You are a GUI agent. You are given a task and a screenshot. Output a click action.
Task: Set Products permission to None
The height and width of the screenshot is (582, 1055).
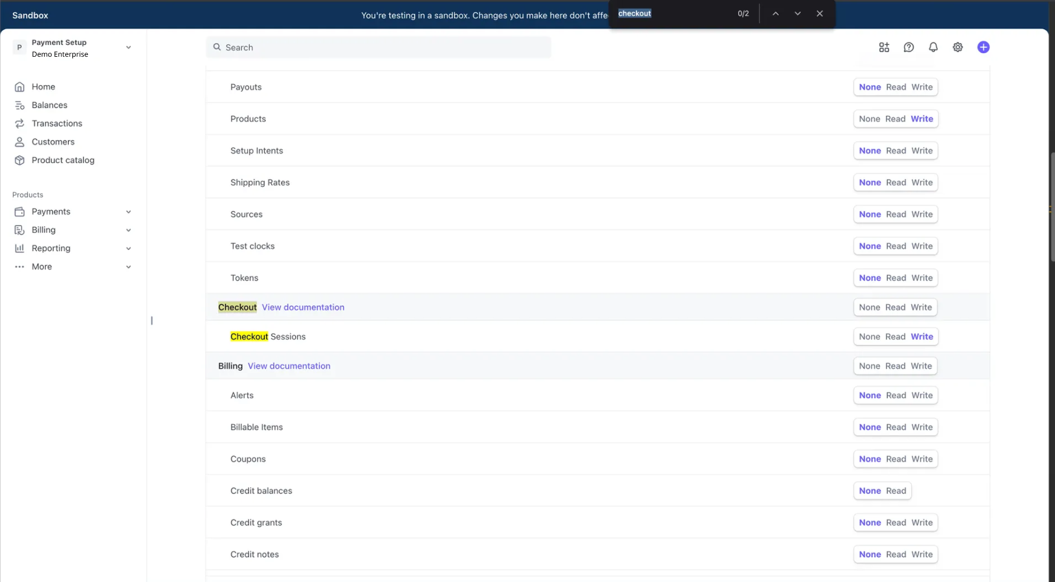tap(869, 118)
